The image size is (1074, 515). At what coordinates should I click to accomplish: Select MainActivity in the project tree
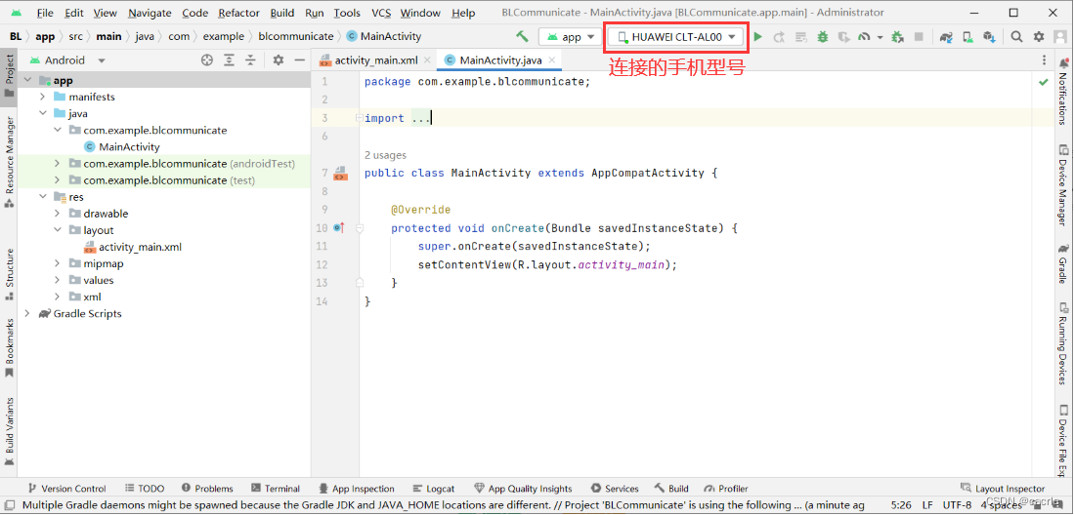click(129, 146)
